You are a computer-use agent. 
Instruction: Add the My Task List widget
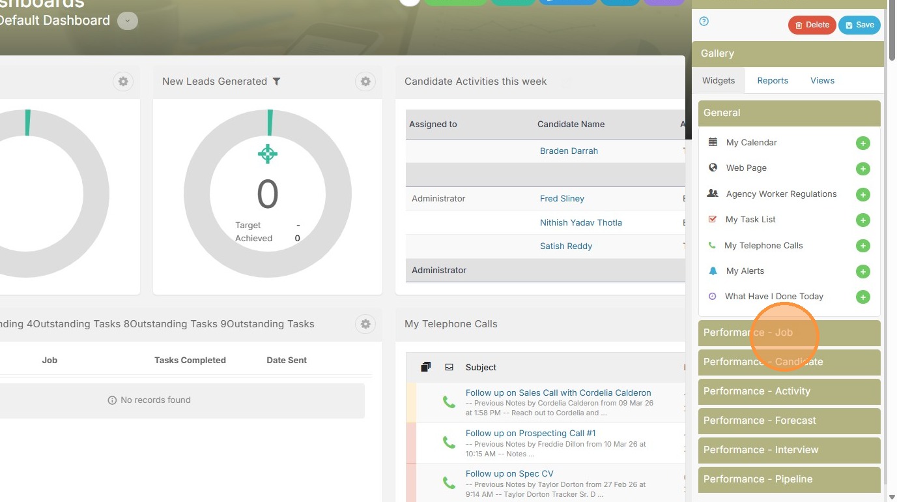click(862, 220)
